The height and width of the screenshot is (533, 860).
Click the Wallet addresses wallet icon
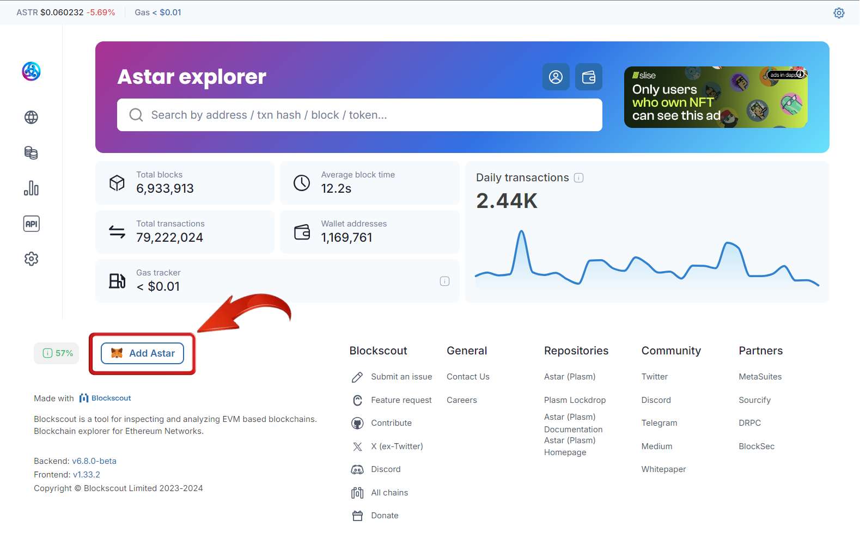point(302,232)
